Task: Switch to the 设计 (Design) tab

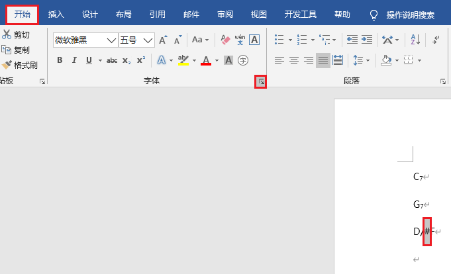Action: [90, 15]
